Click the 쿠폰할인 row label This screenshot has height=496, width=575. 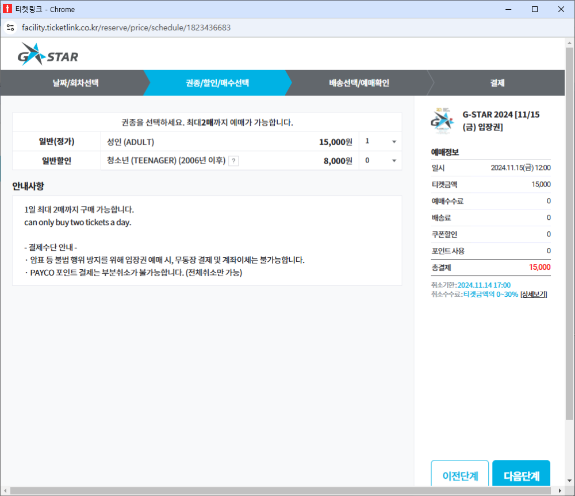[x=444, y=234]
